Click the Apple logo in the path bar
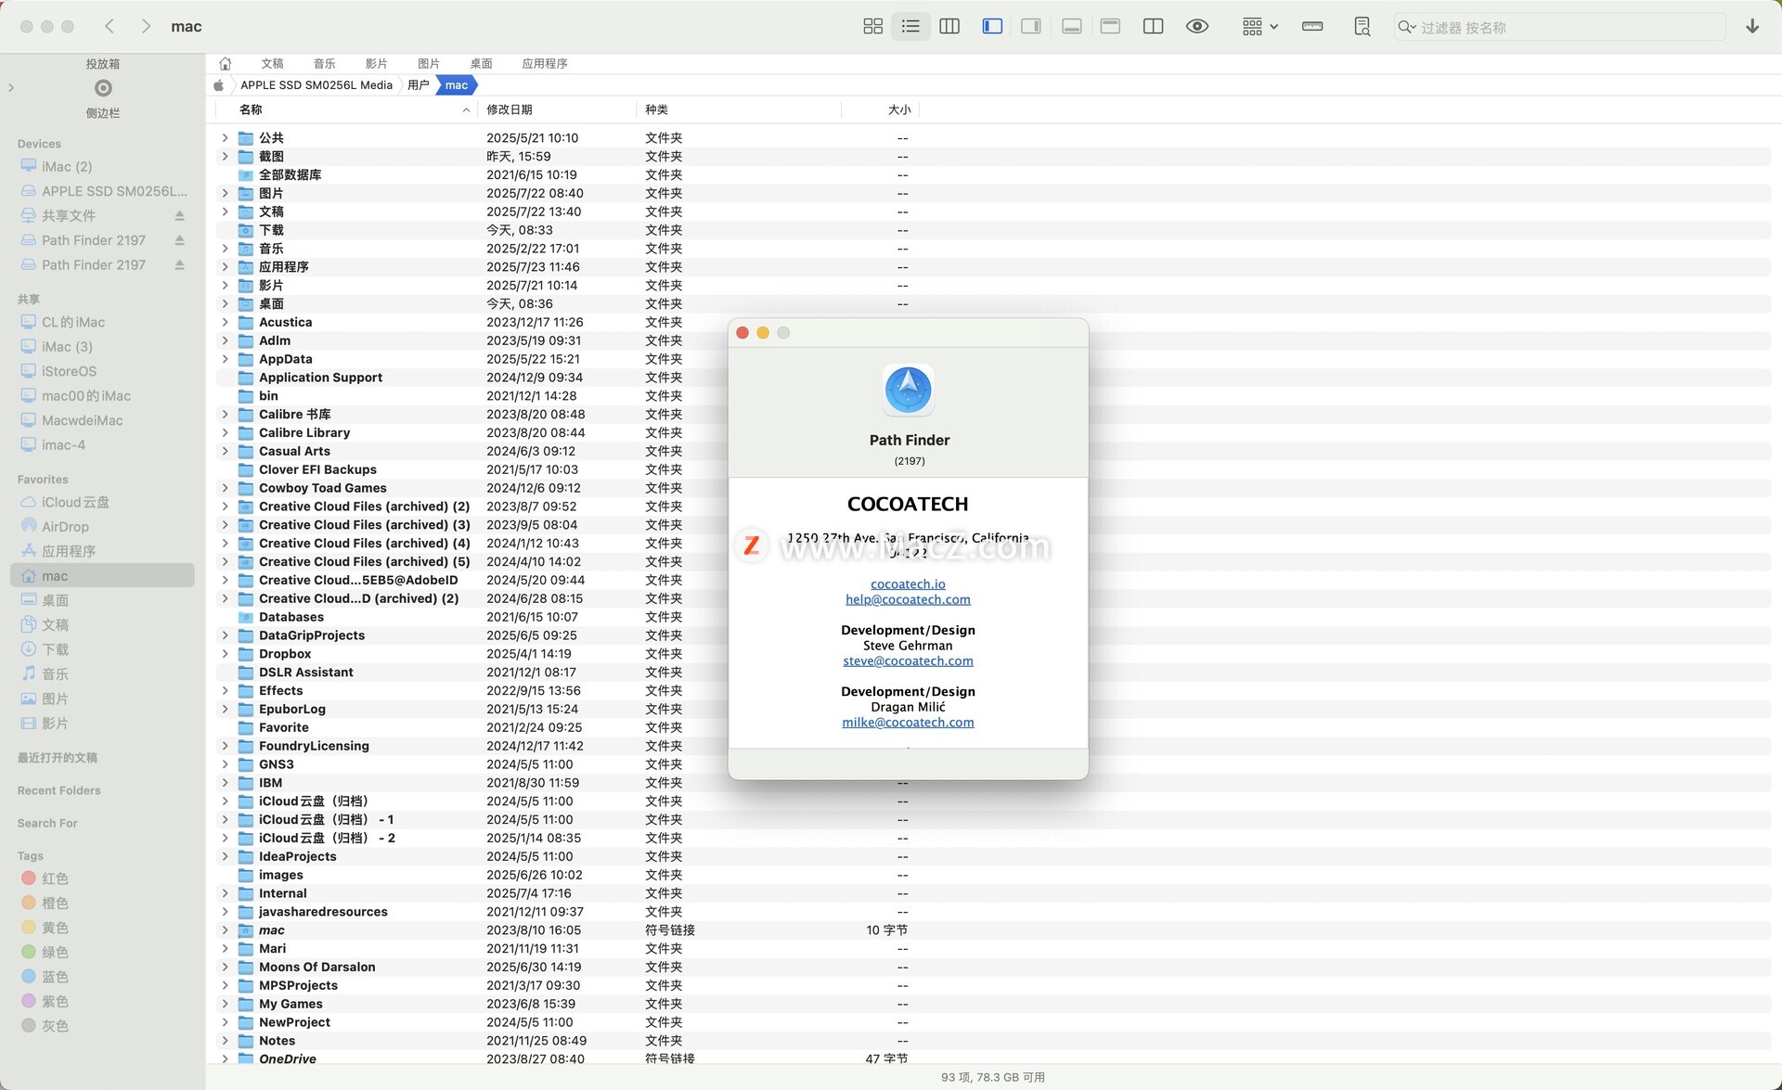1782x1090 pixels. pos(219,84)
